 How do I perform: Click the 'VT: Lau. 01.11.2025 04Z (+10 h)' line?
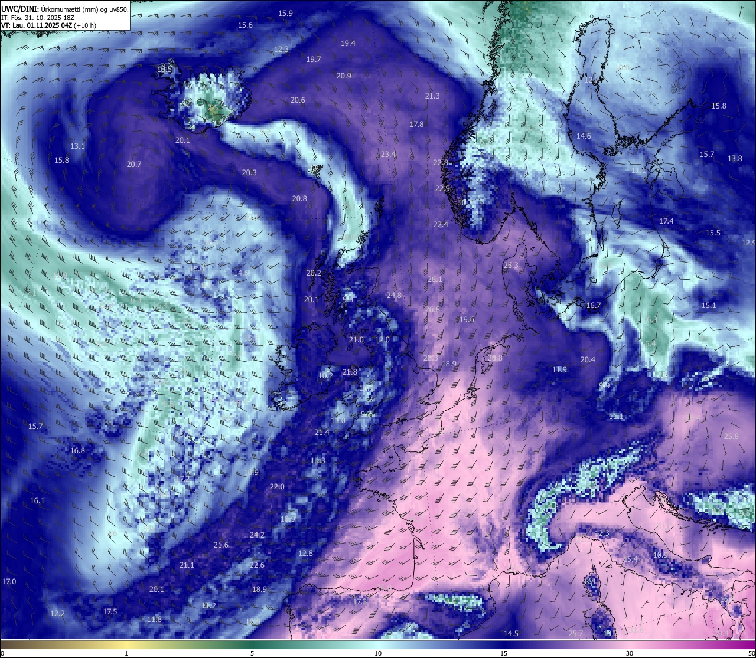tap(48, 25)
